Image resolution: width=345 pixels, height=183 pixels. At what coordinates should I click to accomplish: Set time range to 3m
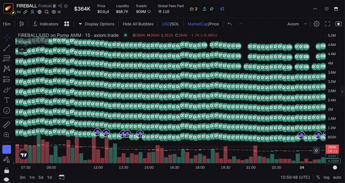[x=22, y=177]
